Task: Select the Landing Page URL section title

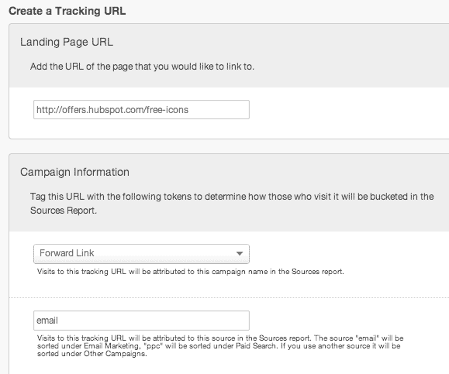Action: click(x=67, y=42)
